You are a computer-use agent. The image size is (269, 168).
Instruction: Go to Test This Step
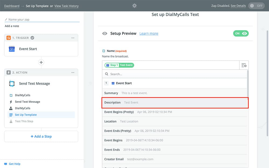(x=24, y=121)
